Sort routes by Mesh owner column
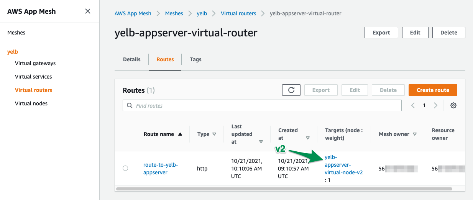The image size is (473, 200). tap(414, 134)
